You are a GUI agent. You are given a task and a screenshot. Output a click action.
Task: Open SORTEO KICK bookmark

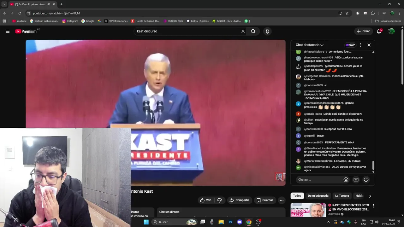(x=173, y=21)
